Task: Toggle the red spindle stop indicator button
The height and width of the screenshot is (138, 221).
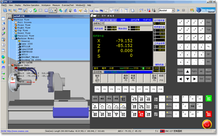Action: 141,114
